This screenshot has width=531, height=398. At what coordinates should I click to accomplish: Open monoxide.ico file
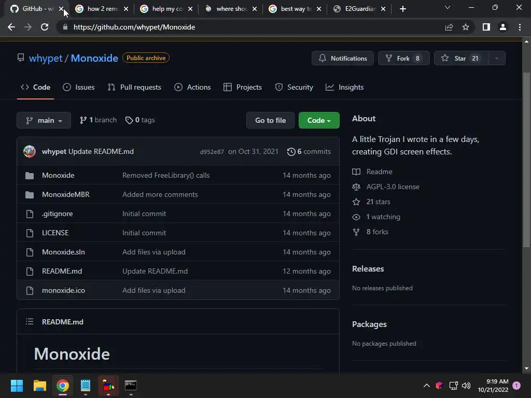pos(63,290)
